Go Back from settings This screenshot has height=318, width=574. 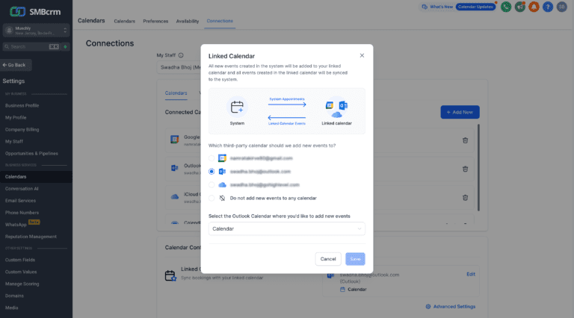[x=16, y=65]
